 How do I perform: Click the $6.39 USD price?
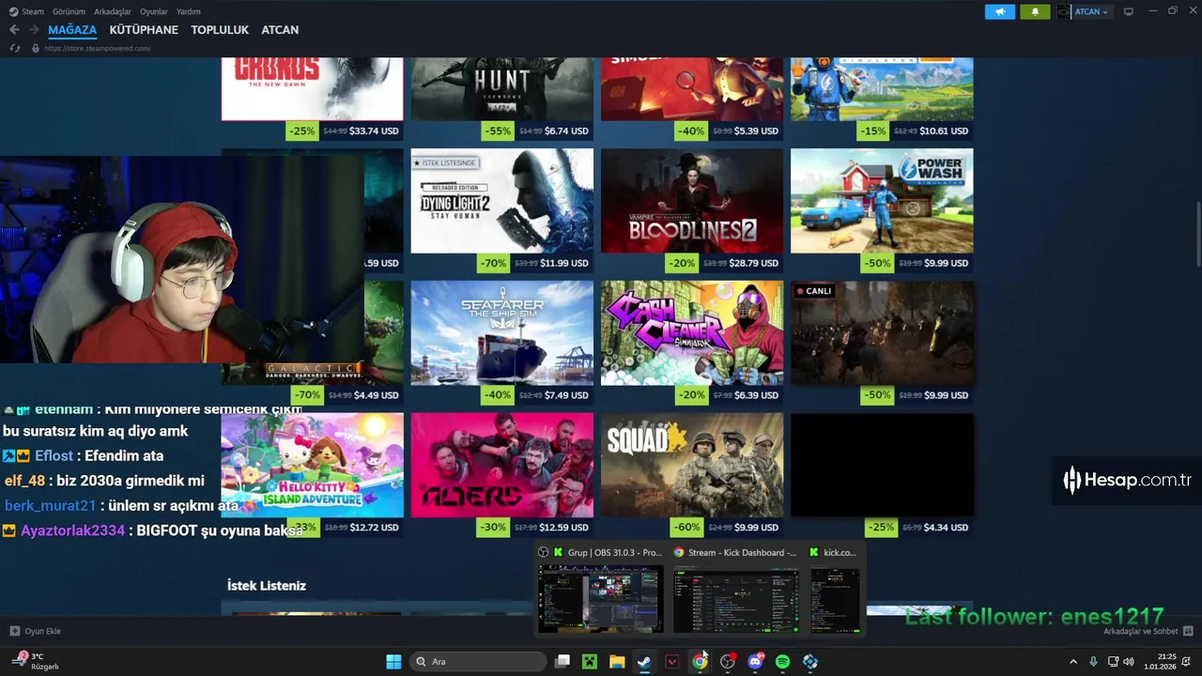[x=756, y=395]
